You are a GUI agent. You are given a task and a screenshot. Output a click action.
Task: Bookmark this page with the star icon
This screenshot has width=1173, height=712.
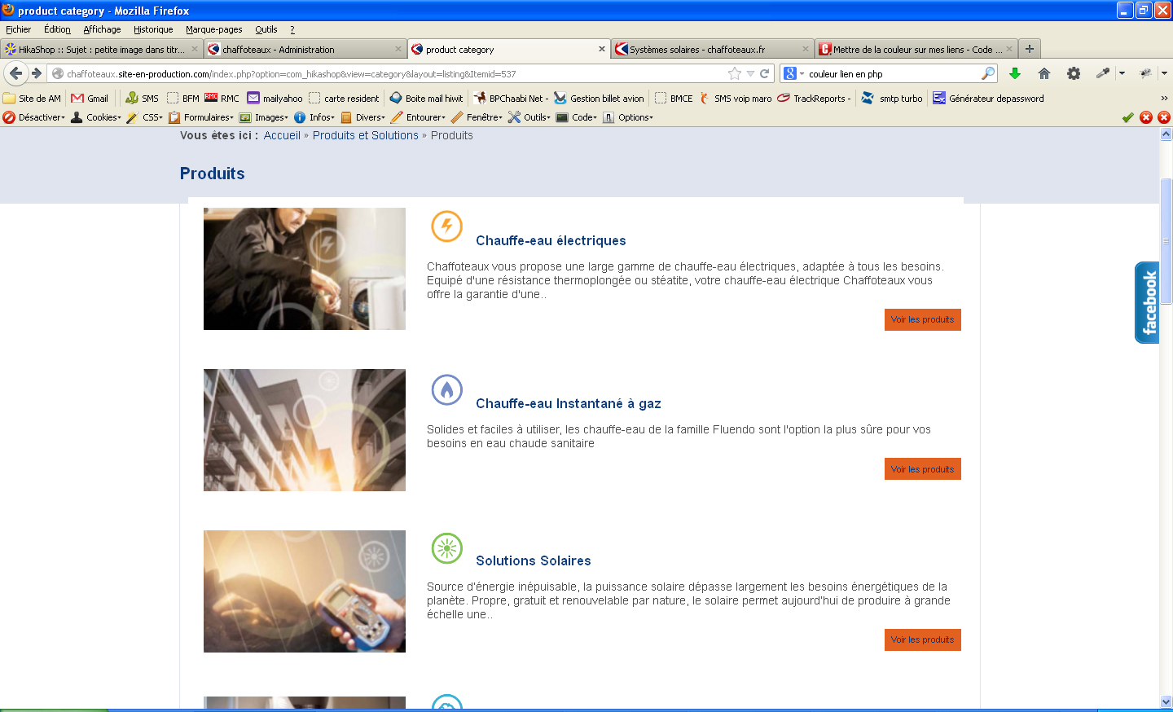click(x=735, y=73)
